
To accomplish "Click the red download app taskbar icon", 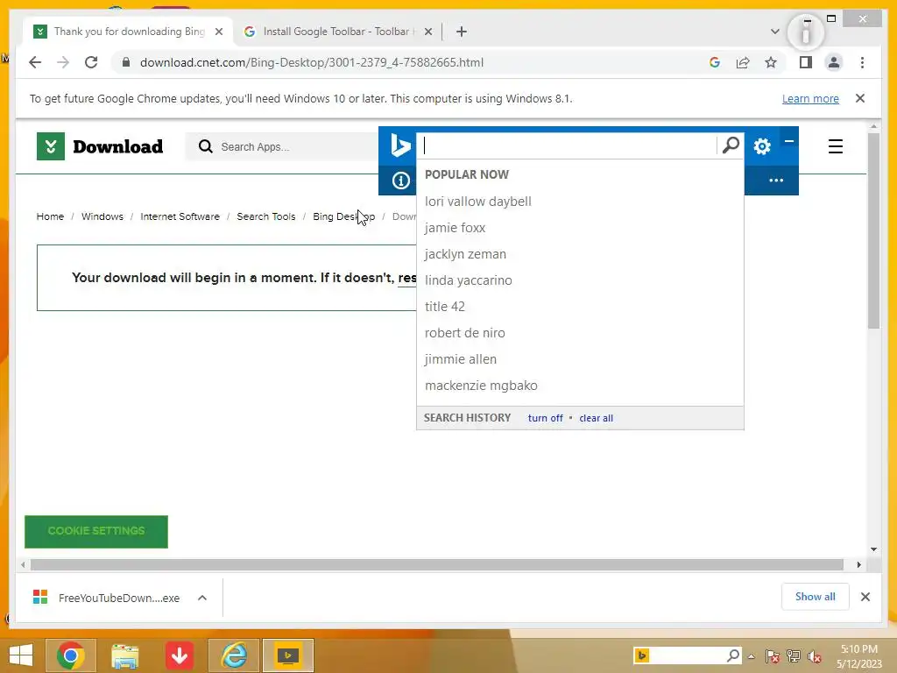I will 180,655.
